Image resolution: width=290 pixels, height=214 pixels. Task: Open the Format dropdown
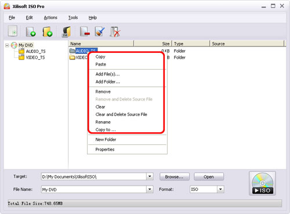pos(220,189)
